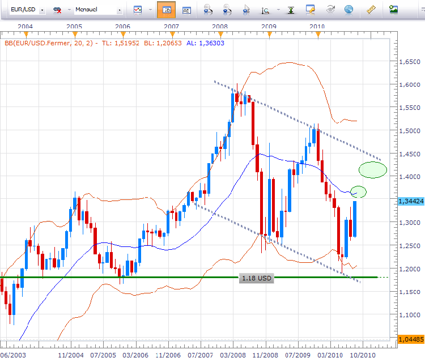Click the 03/2008 date axis label
Viewport: 425px width, 358px height.
(x=233, y=355)
